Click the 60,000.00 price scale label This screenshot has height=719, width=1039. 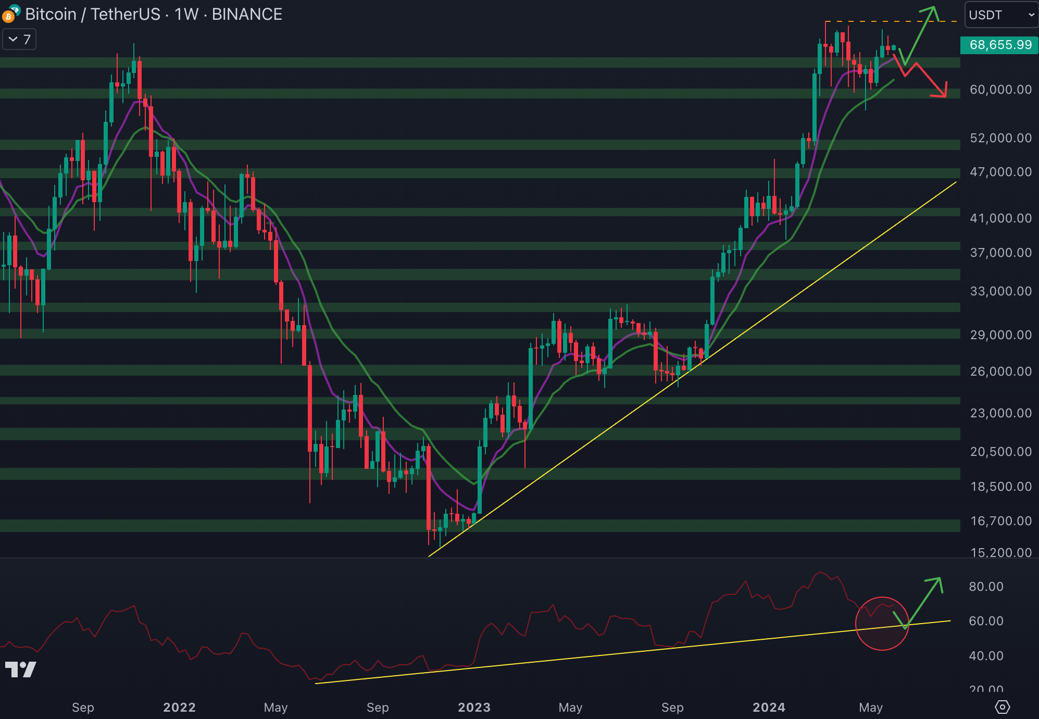coord(1000,90)
